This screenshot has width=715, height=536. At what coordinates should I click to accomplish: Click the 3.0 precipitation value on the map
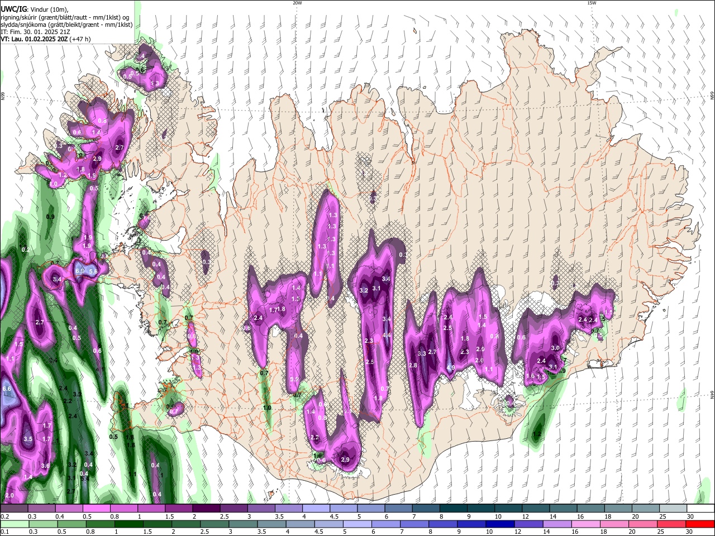coord(555,348)
